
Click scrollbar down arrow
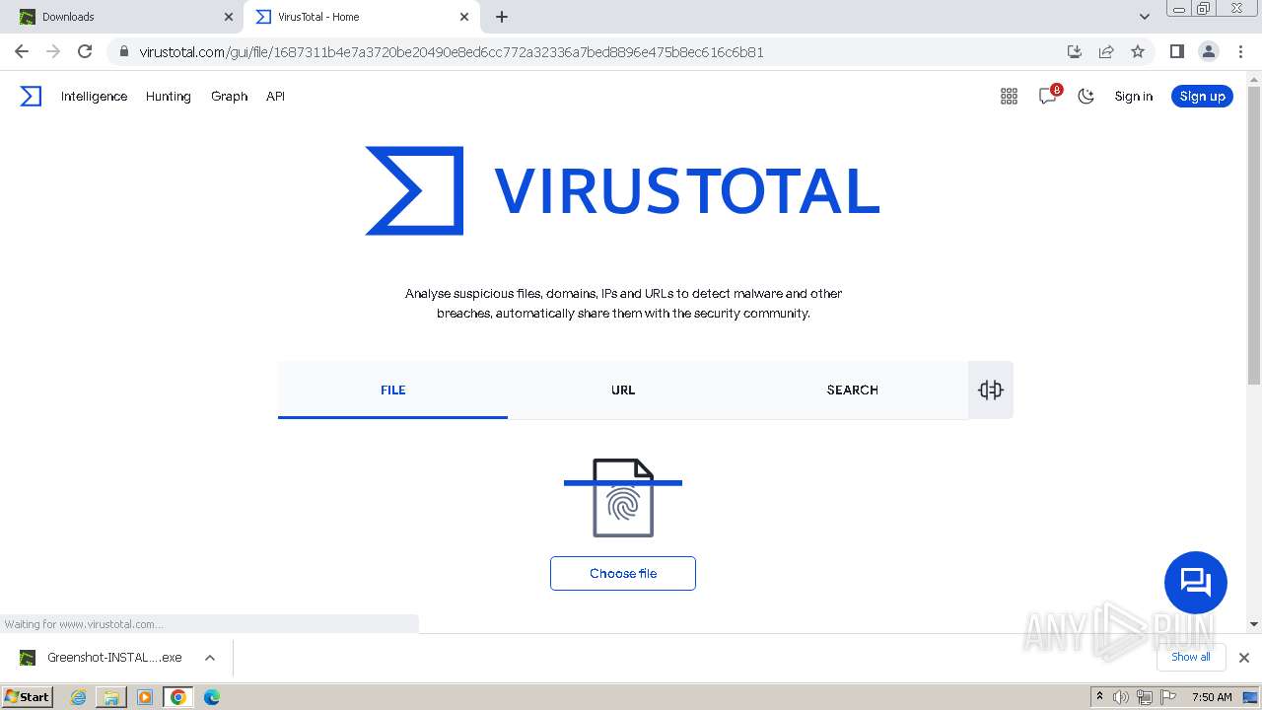coord(1254,624)
